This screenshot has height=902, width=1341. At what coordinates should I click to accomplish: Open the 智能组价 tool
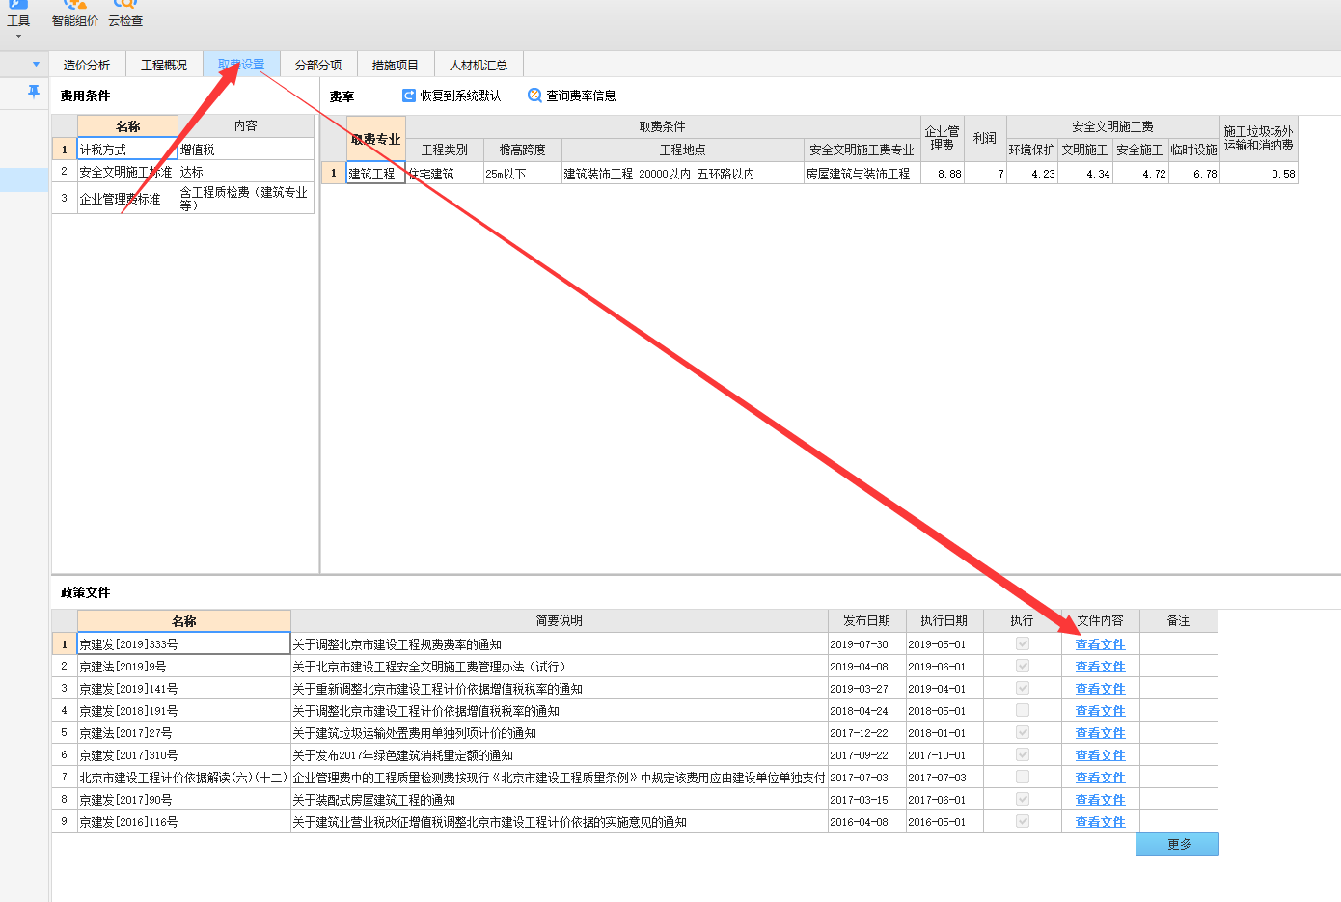click(74, 14)
